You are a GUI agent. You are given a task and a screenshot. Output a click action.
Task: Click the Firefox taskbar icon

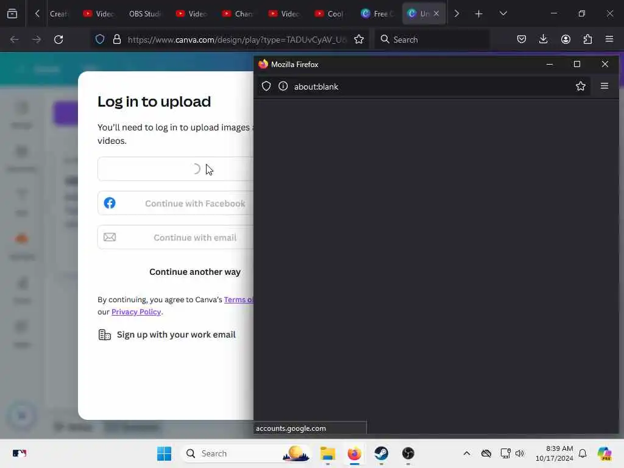[x=354, y=453]
